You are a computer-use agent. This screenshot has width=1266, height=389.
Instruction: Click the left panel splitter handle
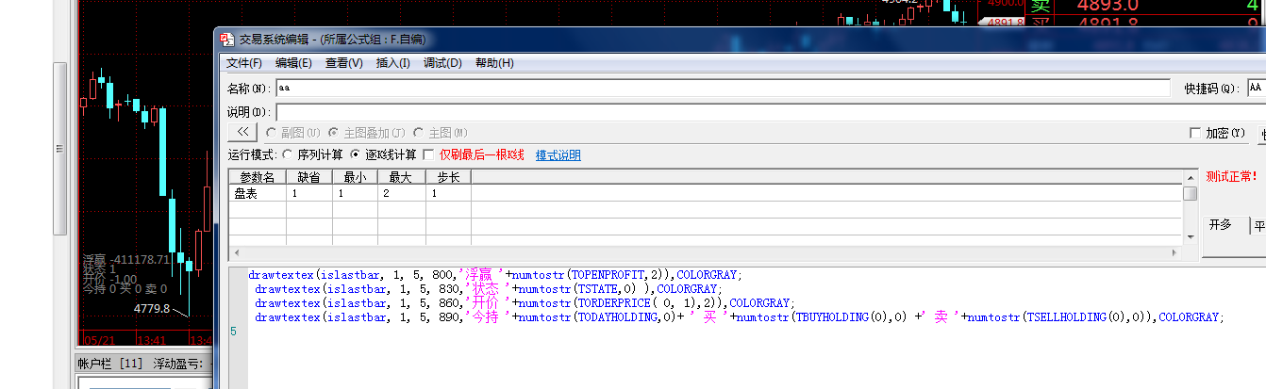click(x=59, y=148)
